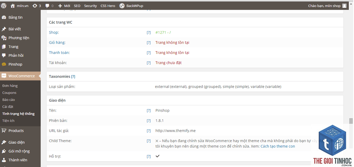Go to the miin.vn site link

(x=22, y=6)
